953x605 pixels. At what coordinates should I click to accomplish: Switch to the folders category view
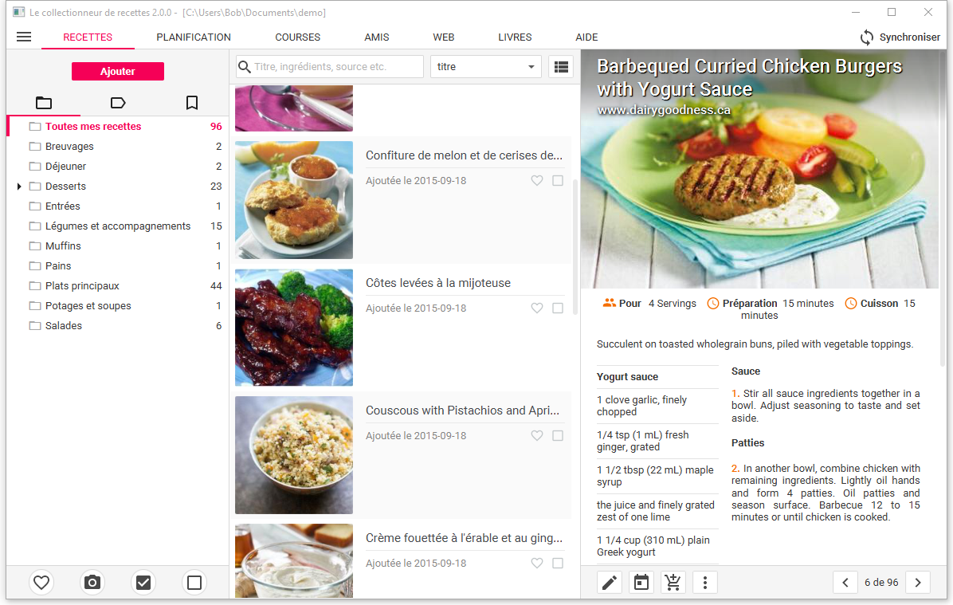coord(44,103)
